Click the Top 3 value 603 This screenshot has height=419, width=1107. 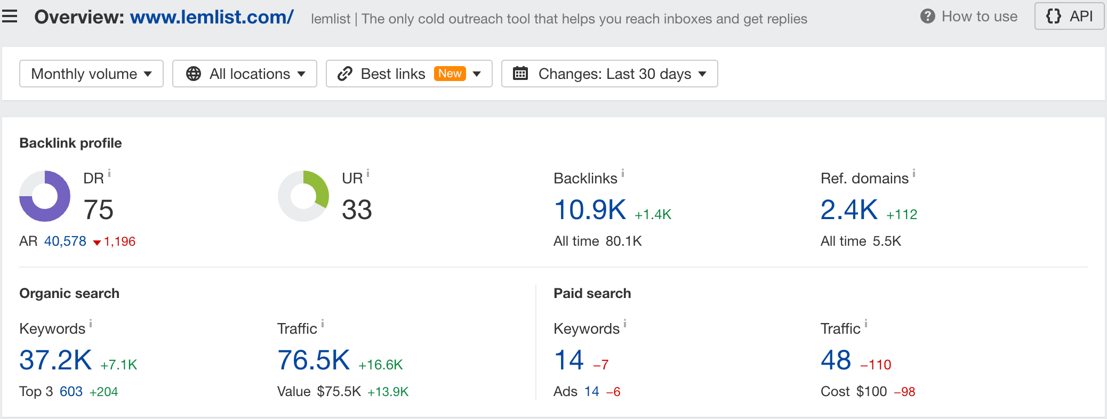click(x=71, y=392)
